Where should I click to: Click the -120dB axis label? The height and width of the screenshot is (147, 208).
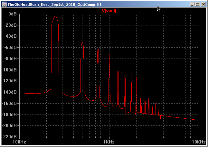click(x=9, y=81)
